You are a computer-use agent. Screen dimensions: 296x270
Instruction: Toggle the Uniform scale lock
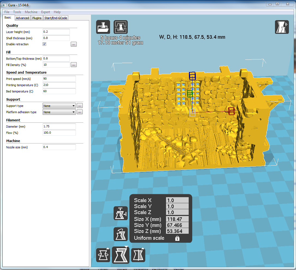(x=177, y=238)
